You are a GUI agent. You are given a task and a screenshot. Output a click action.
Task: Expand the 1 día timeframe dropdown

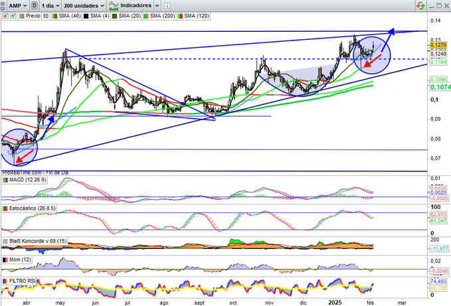tap(50, 5)
